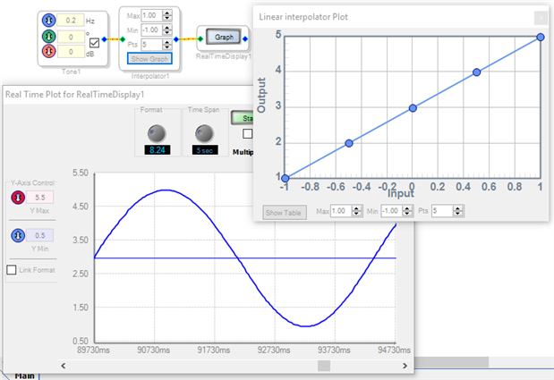Click the real time plot scrollbar thumb

coord(324,366)
